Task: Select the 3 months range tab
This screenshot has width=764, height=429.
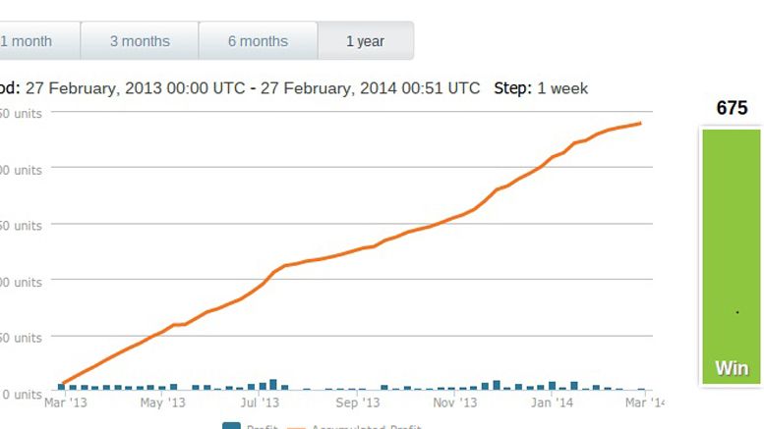Action: 139,41
